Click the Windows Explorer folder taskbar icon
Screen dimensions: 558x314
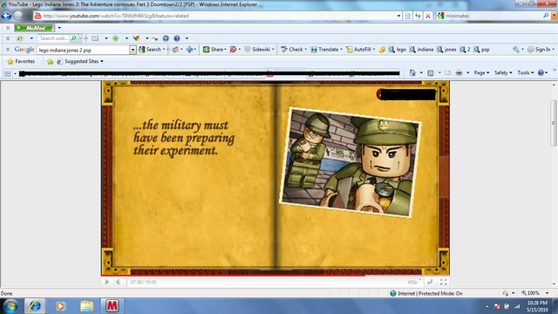(86, 306)
